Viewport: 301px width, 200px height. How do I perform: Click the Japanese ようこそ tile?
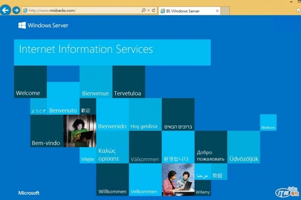pos(38,106)
